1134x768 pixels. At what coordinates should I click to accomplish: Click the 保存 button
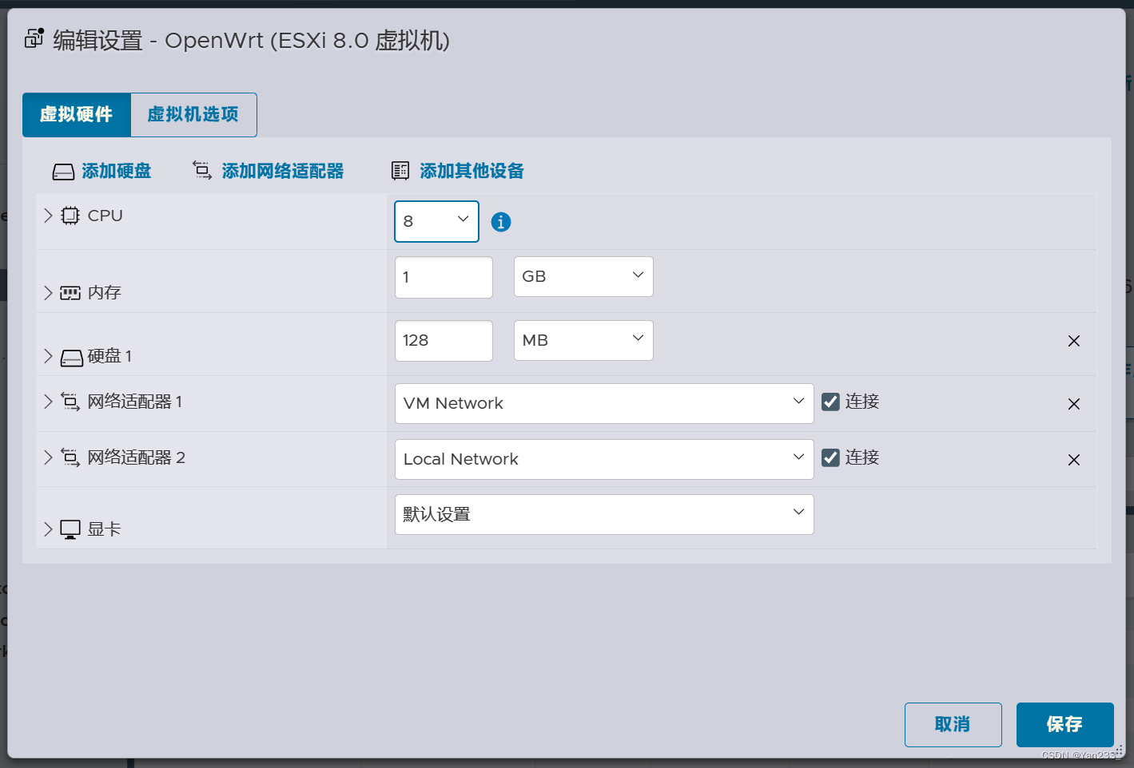click(1064, 724)
